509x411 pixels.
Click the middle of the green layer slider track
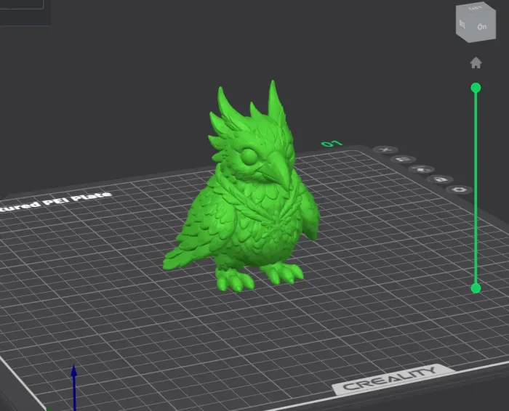pos(476,188)
